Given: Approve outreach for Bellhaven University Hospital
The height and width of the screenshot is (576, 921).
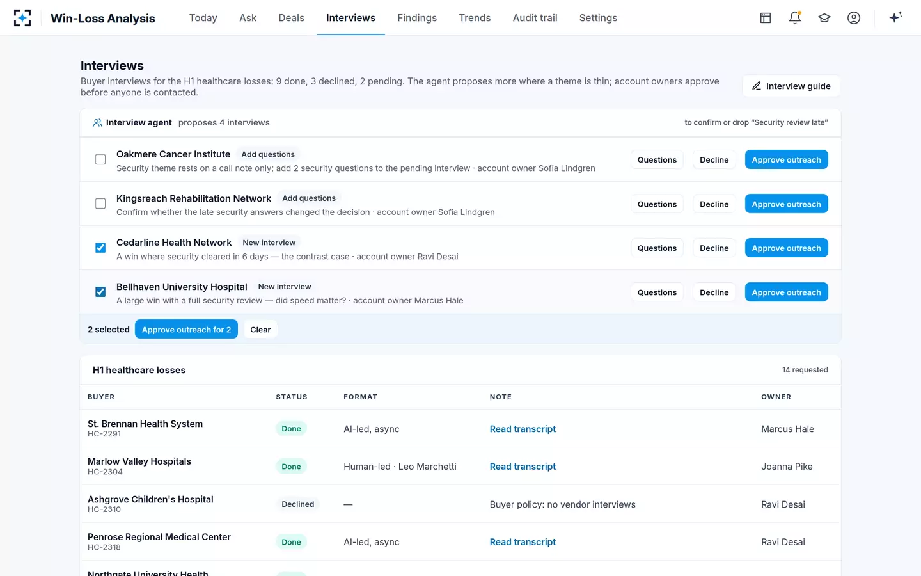Looking at the screenshot, I should coord(787,292).
